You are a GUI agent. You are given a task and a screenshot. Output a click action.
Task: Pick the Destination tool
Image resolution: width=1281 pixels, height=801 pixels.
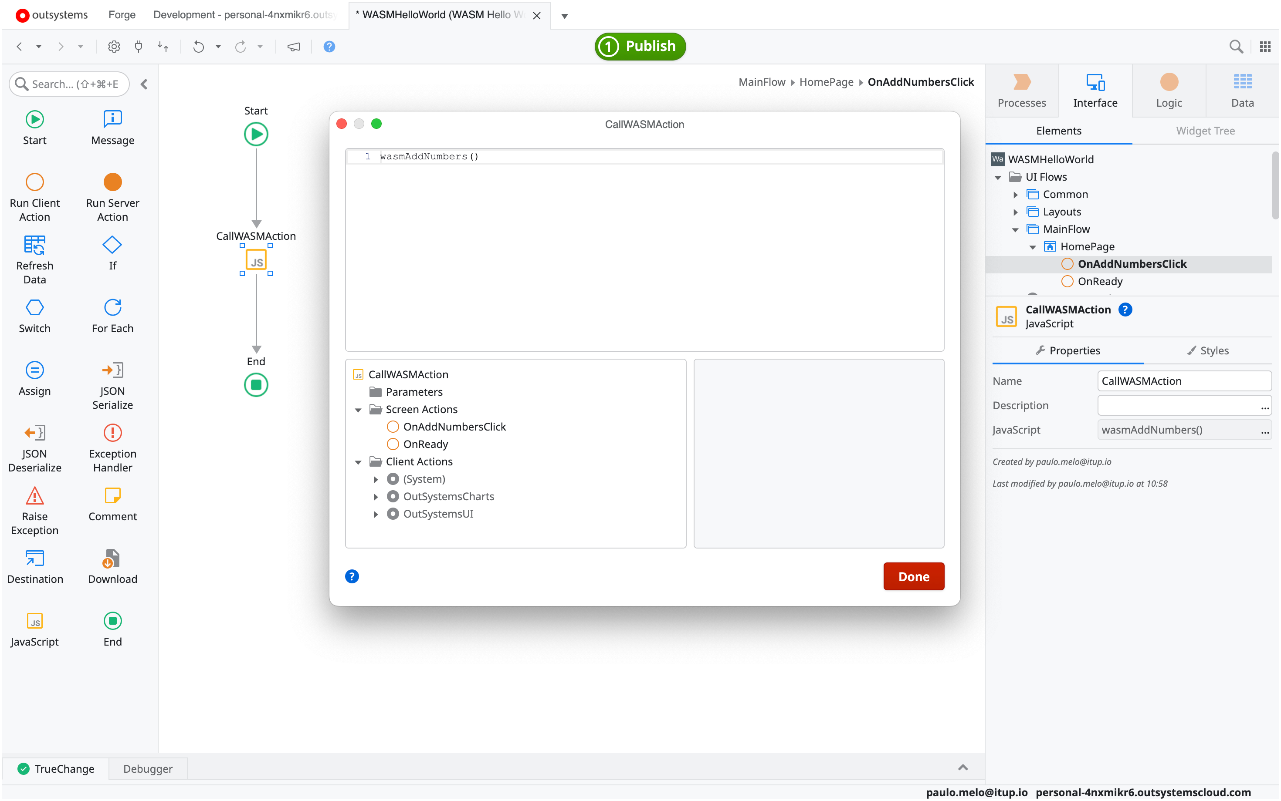click(x=34, y=566)
